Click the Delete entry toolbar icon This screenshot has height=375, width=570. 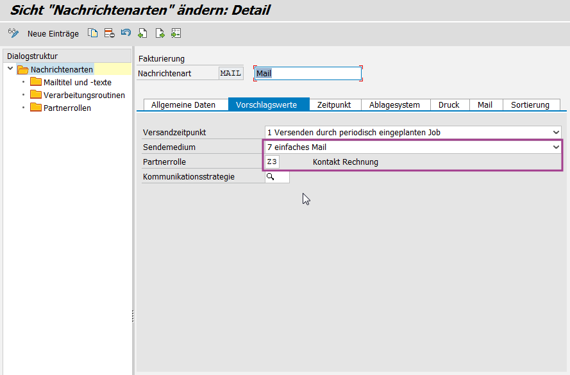click(x=109, y=33)
